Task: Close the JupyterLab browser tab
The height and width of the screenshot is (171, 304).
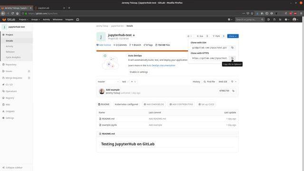Action: pos(64,8)
